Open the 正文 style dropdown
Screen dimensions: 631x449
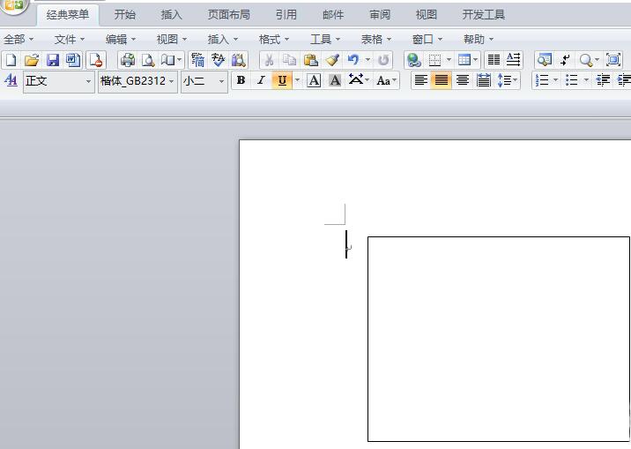click(x=88, y=81)
